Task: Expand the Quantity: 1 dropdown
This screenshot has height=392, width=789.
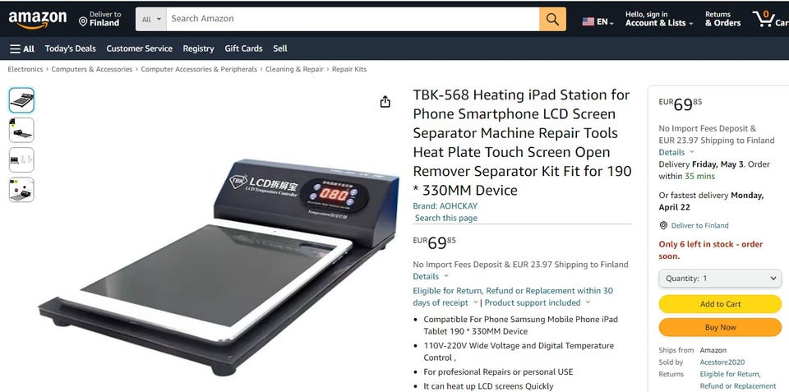Action: 720,279
